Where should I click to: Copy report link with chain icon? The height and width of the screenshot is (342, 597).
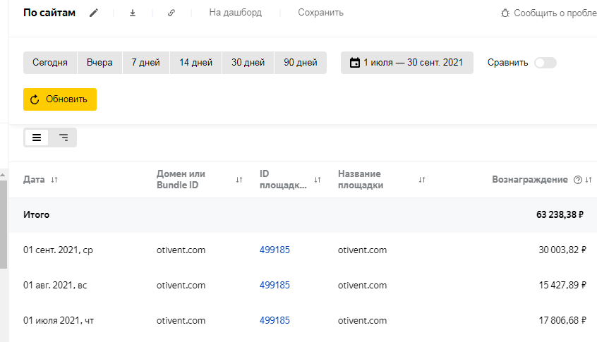171,13
